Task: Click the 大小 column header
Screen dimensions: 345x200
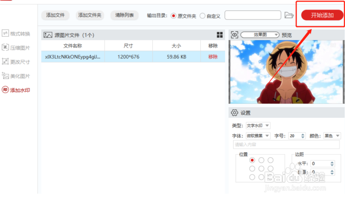Action: click(176, 46)
